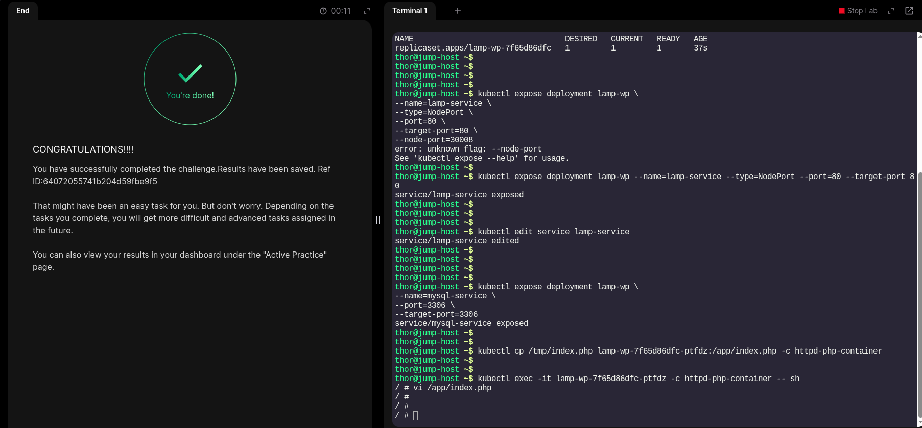Expand the task panel to fullscreen

pos(367,11)
